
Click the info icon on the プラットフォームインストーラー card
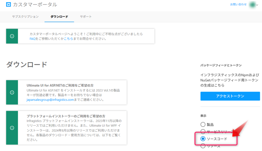point(12,128)
